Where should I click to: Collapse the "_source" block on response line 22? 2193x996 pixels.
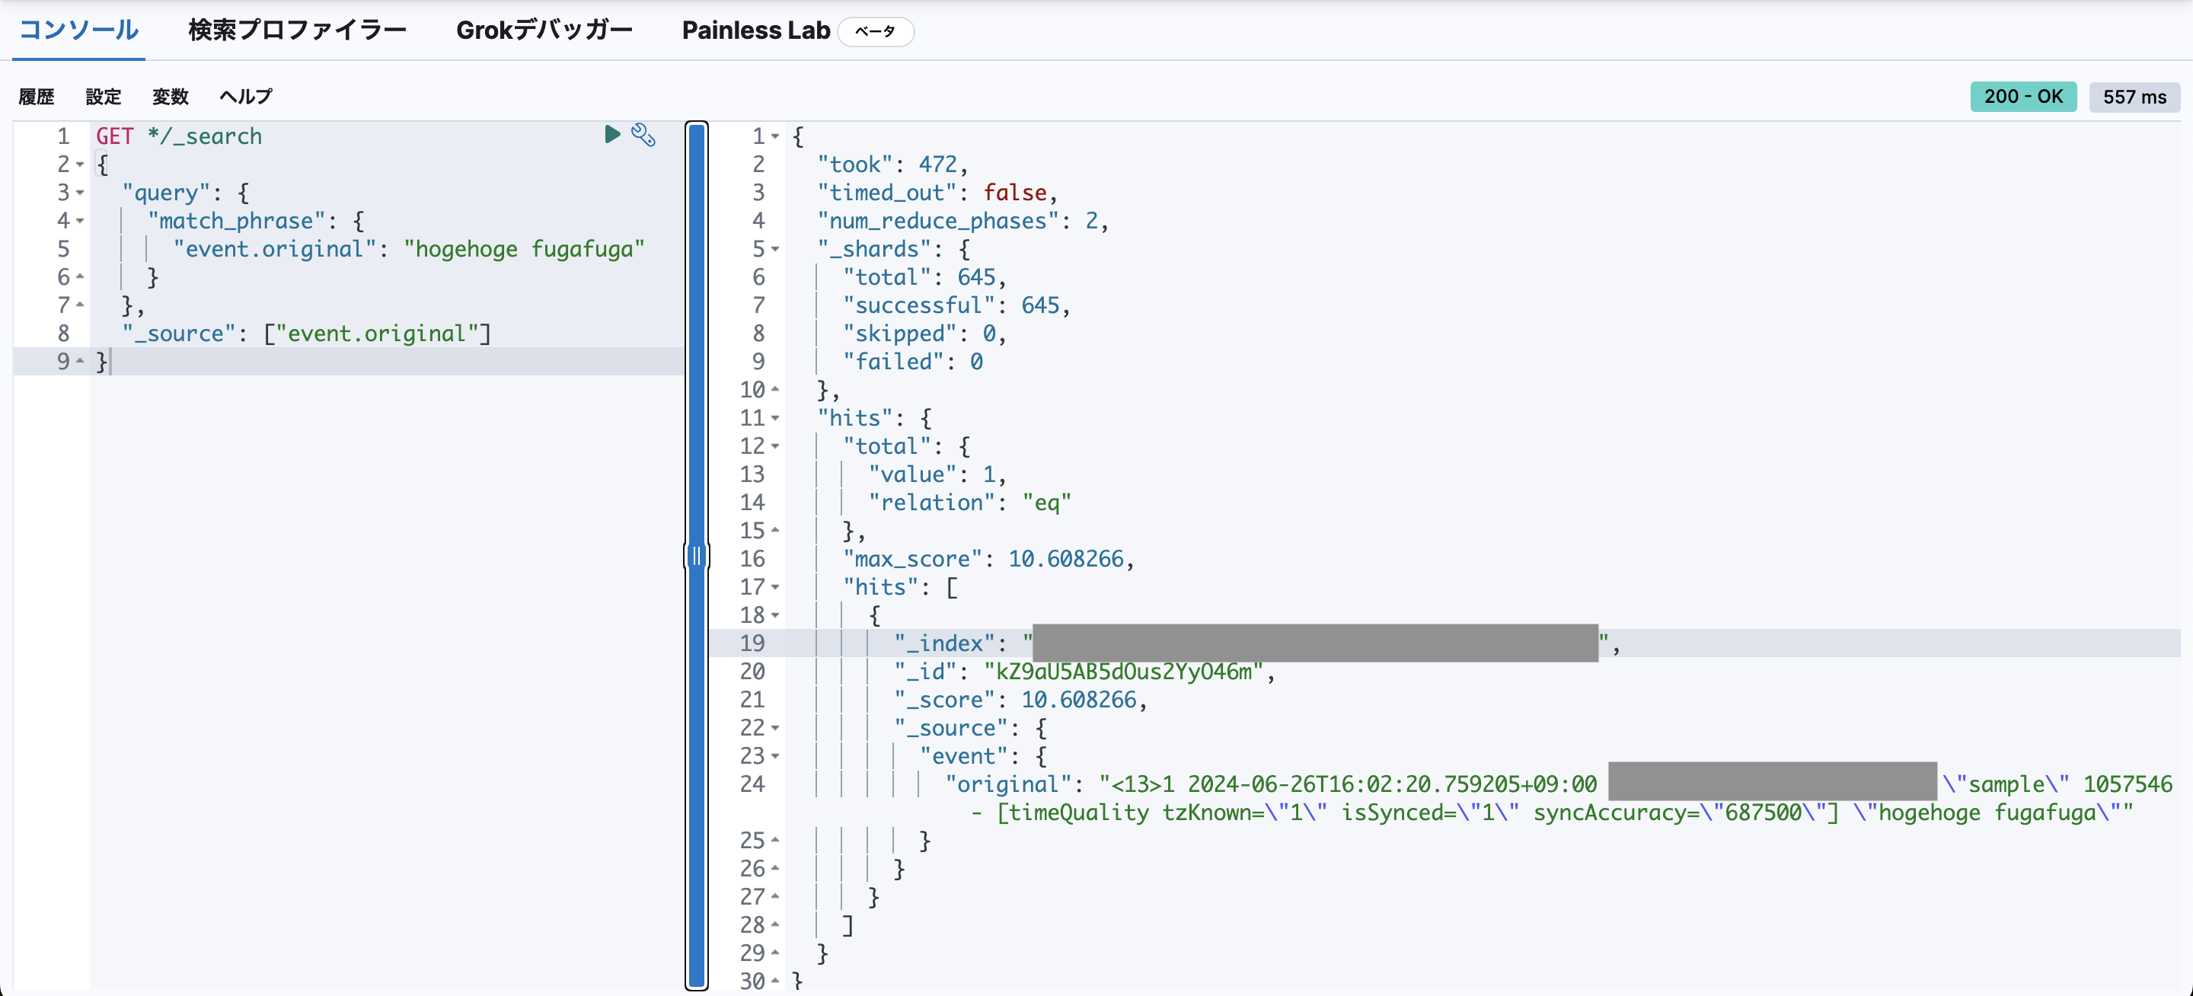coord(776,728)
